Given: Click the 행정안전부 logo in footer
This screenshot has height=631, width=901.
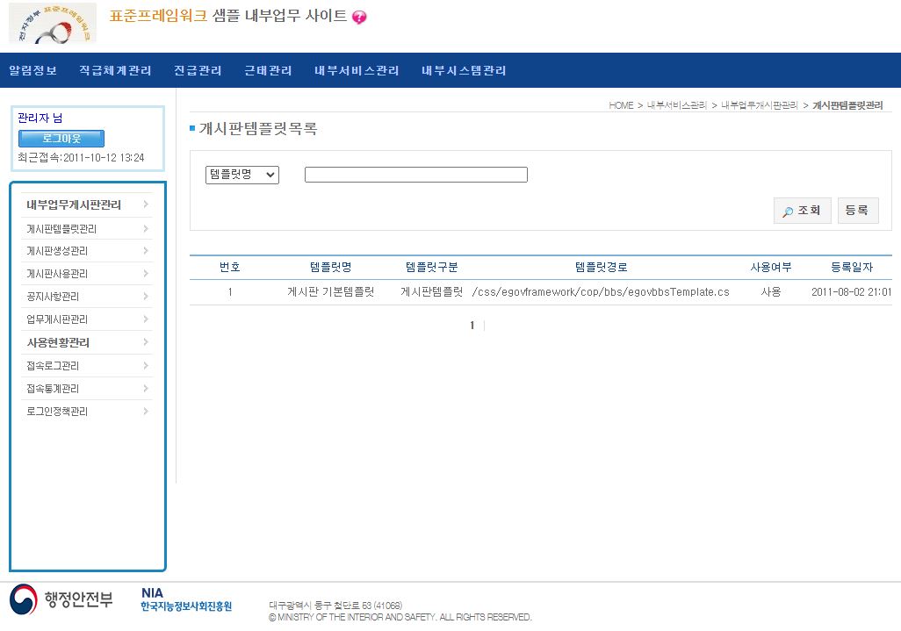Looking at the screenshot, I should coord(61,600).
